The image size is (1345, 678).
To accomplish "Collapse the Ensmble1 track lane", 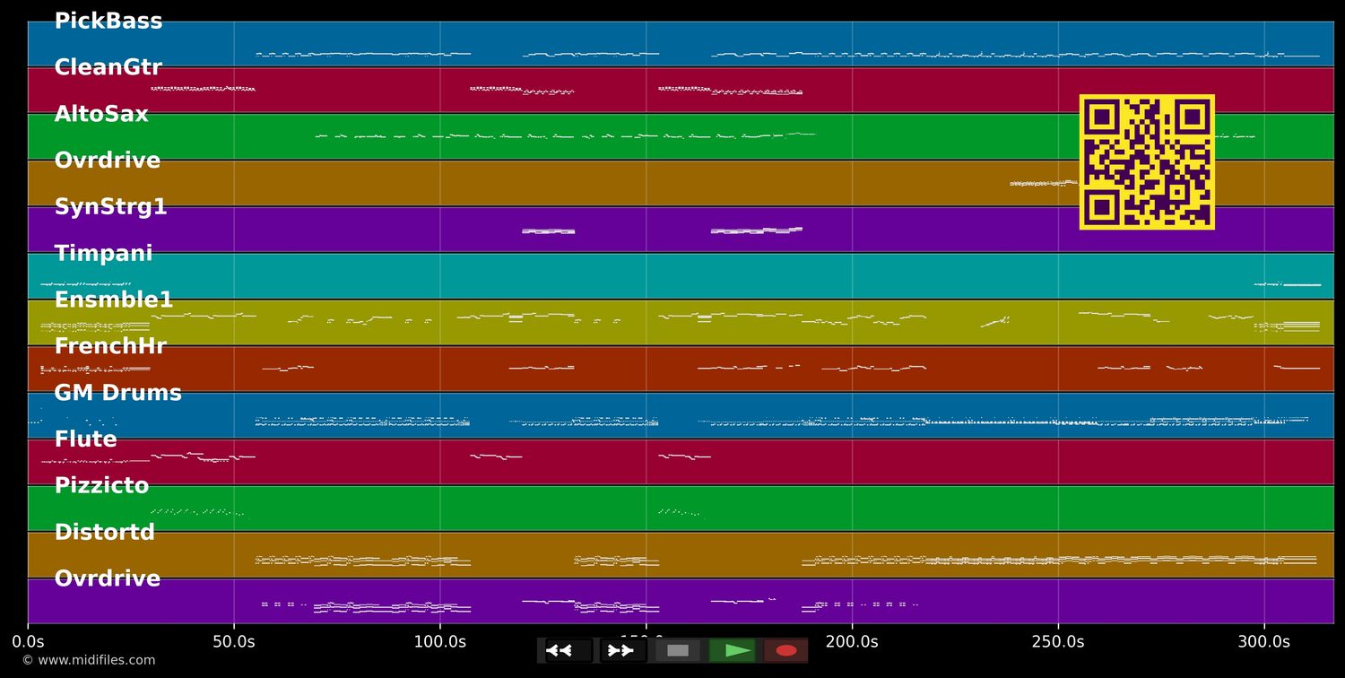I will click(115, 299).
